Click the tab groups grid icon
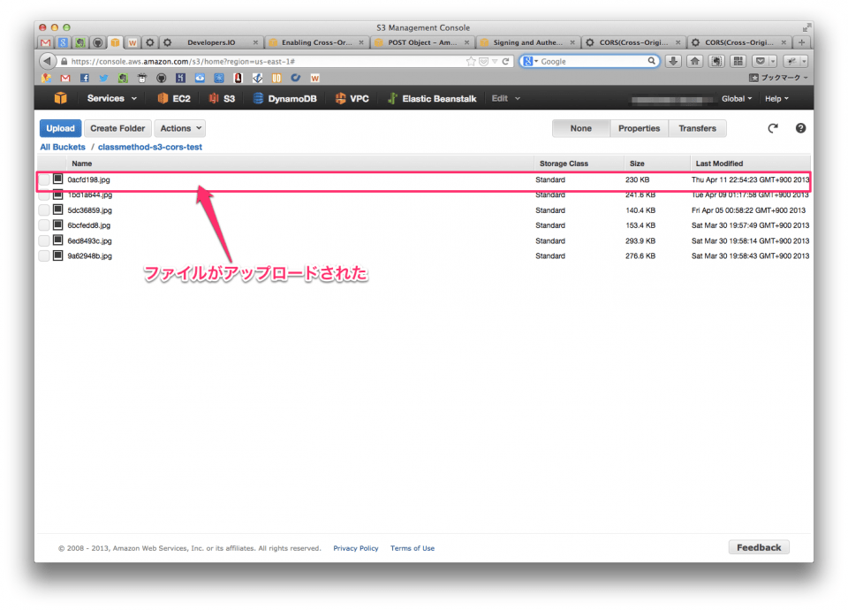 738,61
